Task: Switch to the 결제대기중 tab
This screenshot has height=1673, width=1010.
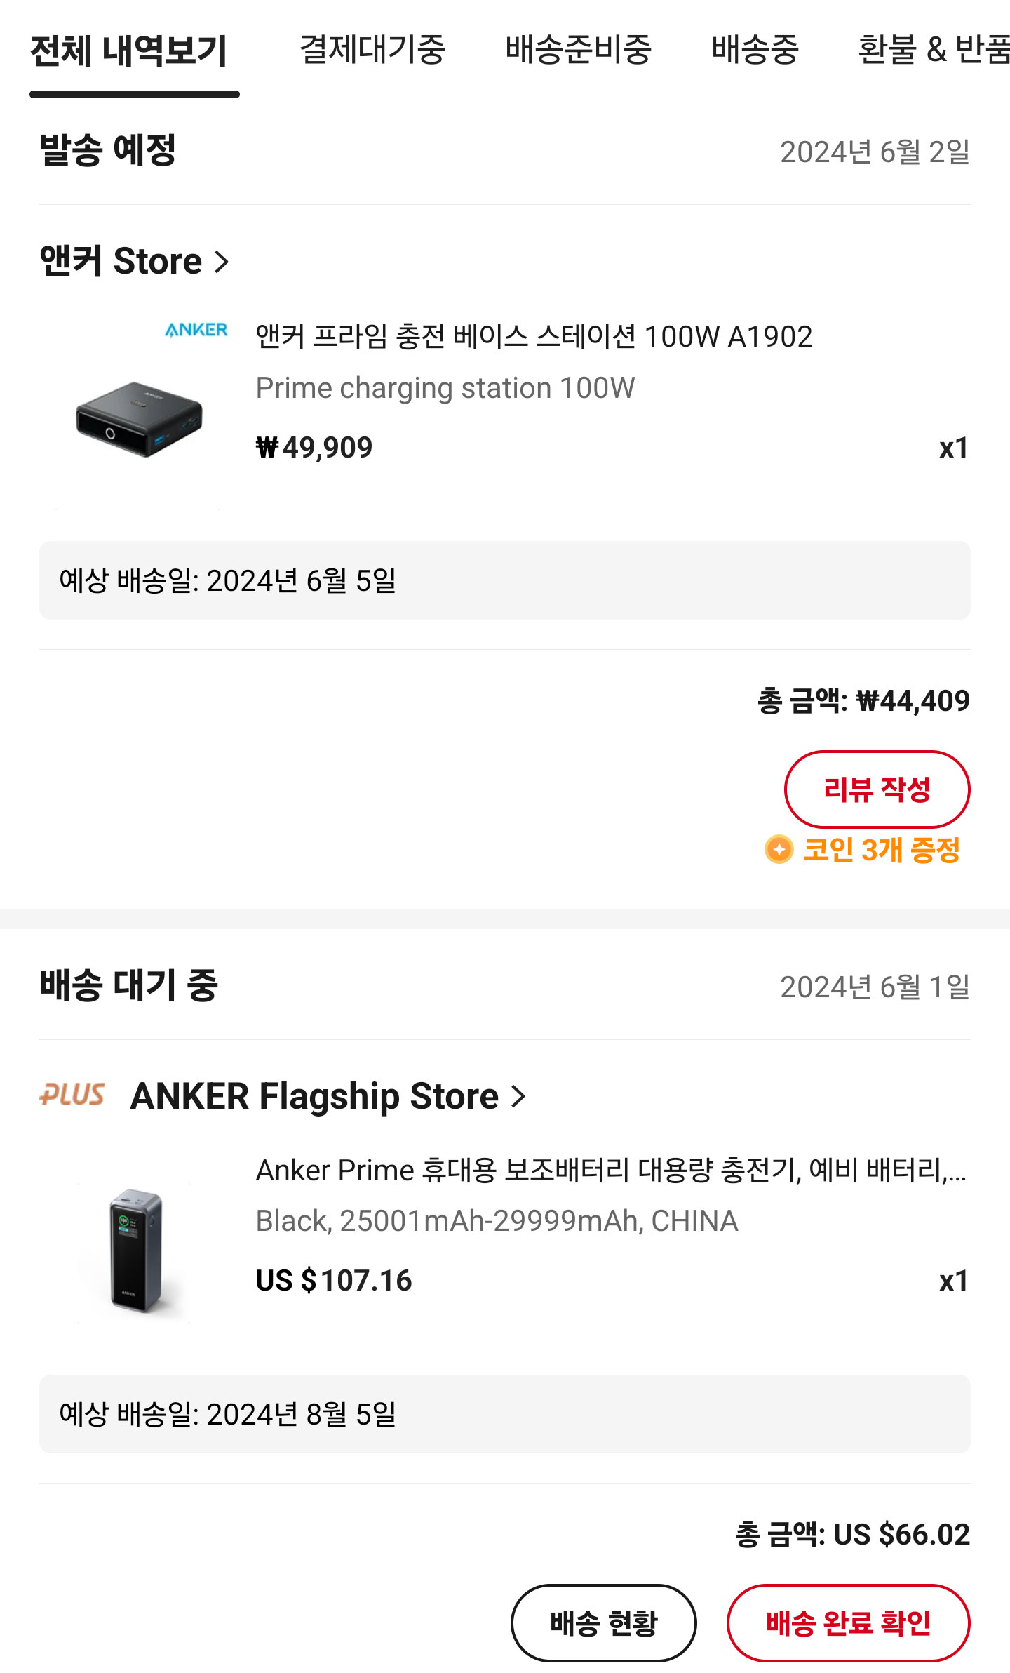Action: (372, 50)
